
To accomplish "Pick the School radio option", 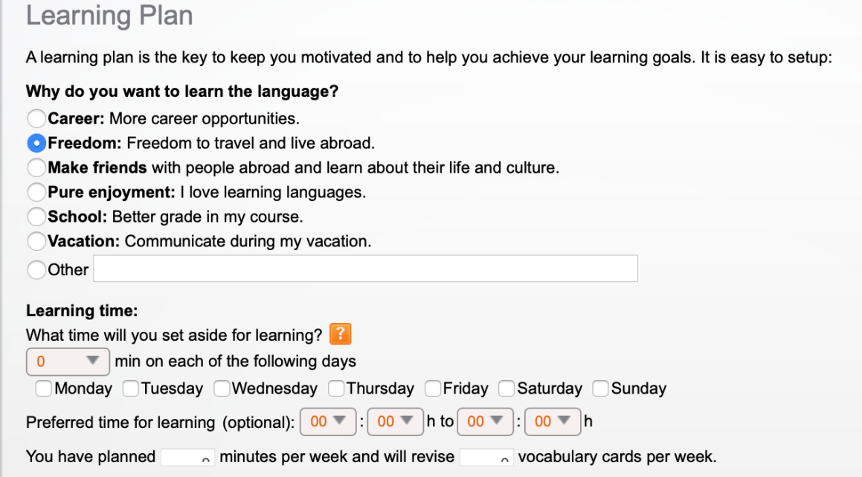I will 36,217.
